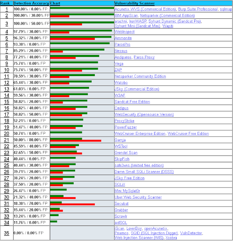
Task: Open the WSTool link
Action: point(121,146)
